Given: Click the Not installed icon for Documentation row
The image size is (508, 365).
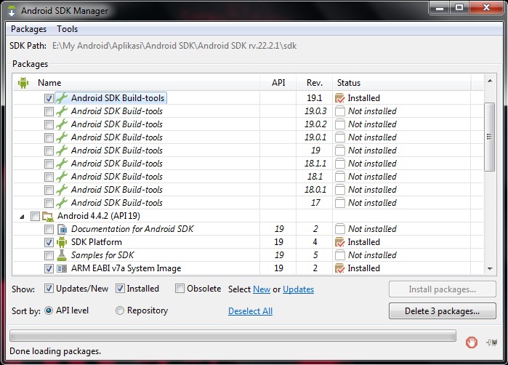Looking at the screenshot, I should [340, 229].
